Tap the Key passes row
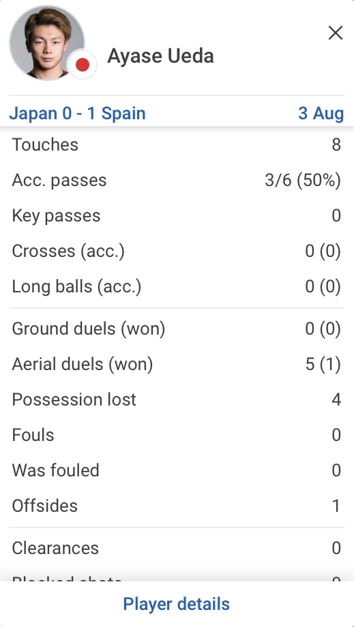354x627 pixels. [x=177, y=215]
